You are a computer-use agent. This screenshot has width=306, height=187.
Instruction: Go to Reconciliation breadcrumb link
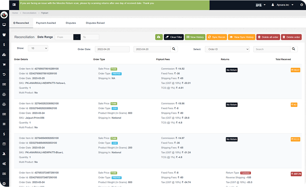(29, 13)
